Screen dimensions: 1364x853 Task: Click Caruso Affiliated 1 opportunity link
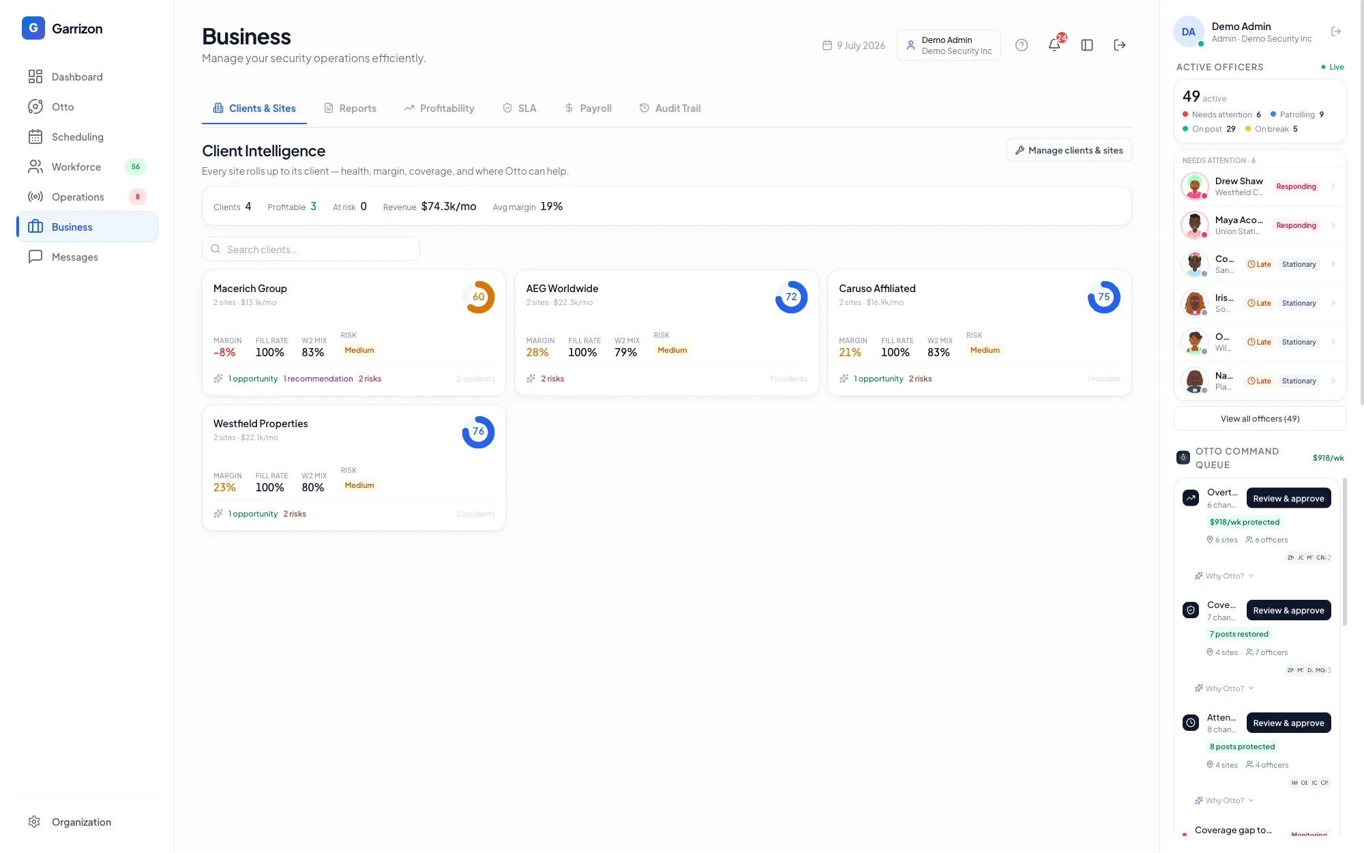pyautogui.click(x=878, y=379)
